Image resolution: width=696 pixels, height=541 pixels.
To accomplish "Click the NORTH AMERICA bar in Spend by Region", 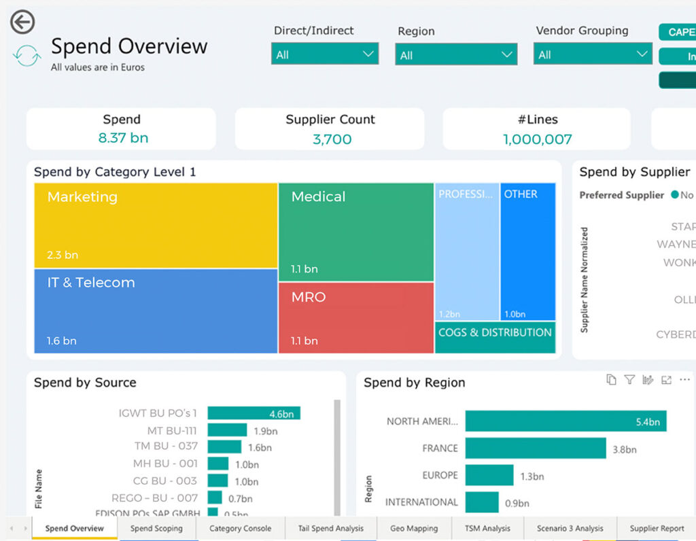I will (564, 421).
